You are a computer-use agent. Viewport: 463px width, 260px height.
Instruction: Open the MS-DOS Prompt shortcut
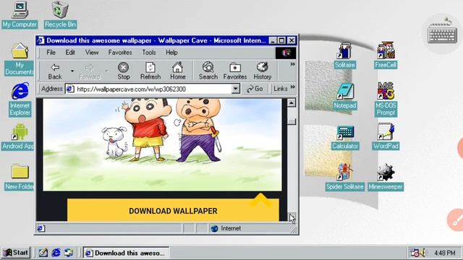coord(386,100)
